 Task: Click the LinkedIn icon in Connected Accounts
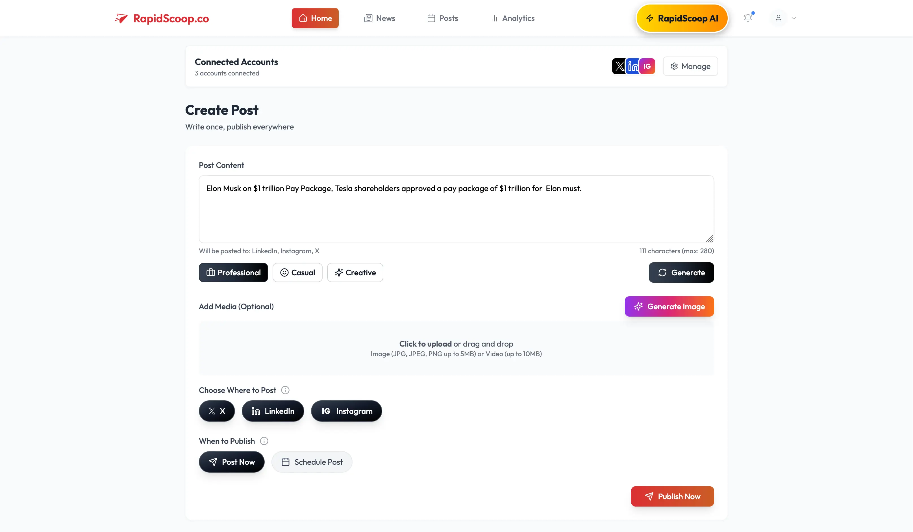click(633, 66)
